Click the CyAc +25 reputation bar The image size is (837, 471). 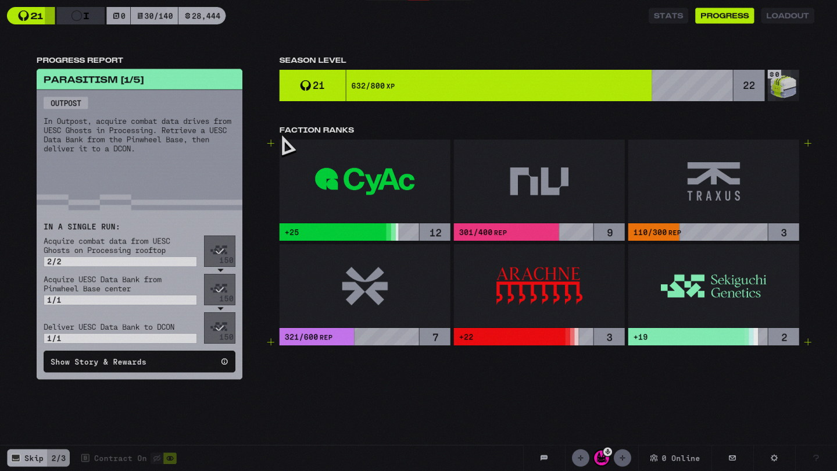(x=349, y=232)
